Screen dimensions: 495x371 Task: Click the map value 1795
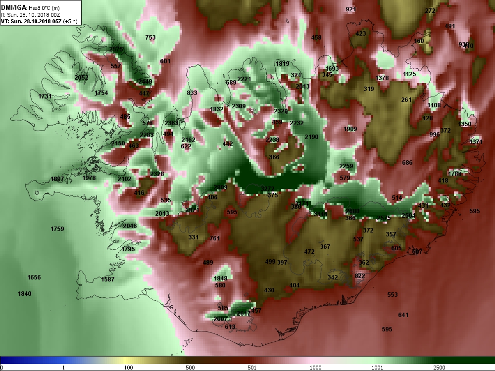[128, 249]
